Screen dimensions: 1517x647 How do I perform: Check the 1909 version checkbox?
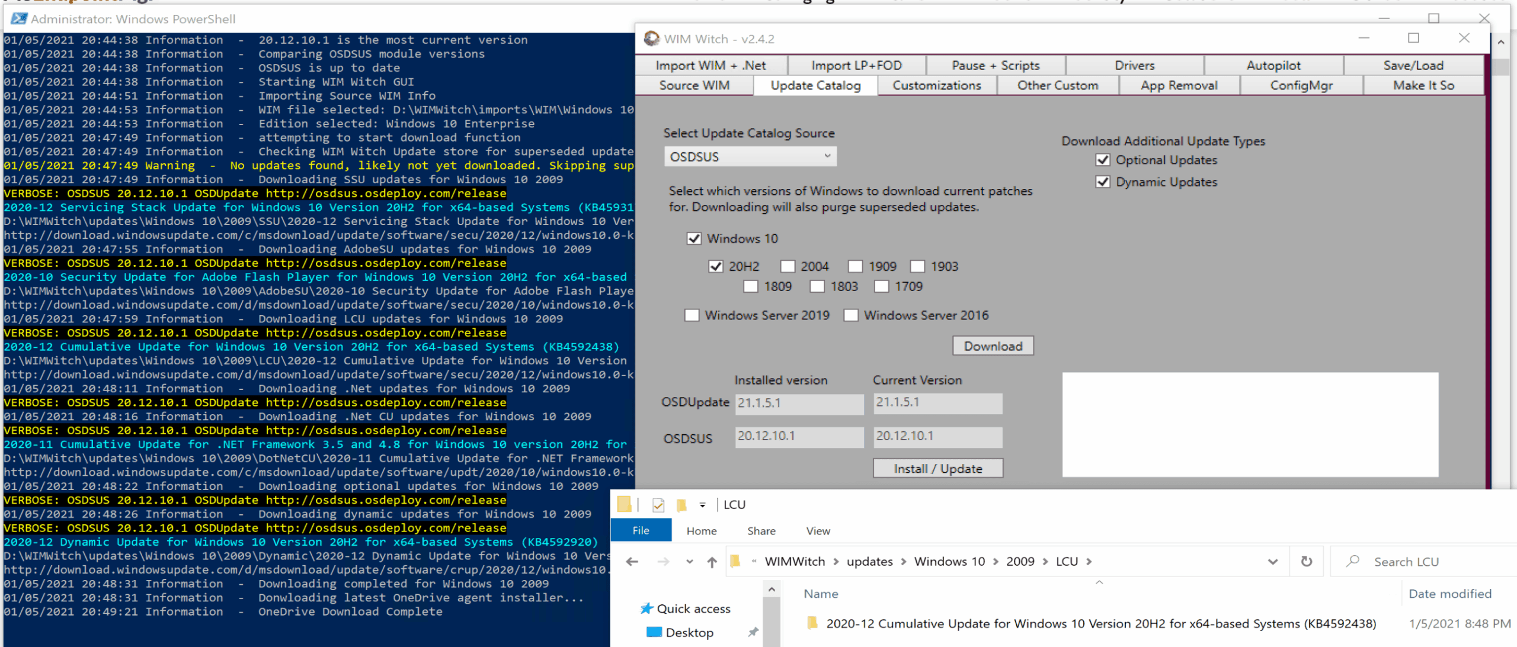click(855, 267)
